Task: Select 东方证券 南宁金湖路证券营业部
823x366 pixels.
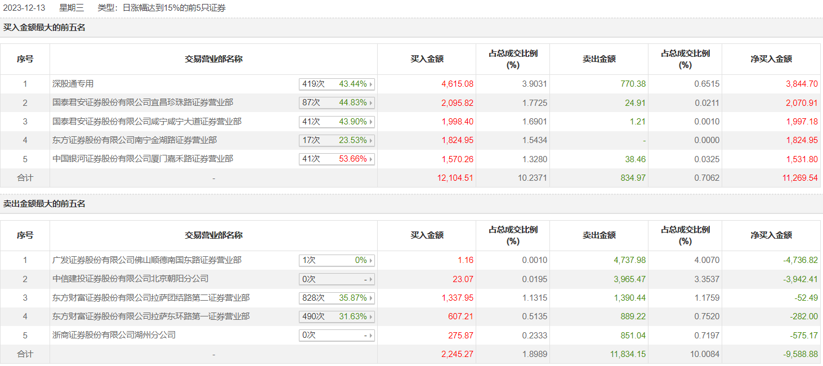Action: [135, 140]
